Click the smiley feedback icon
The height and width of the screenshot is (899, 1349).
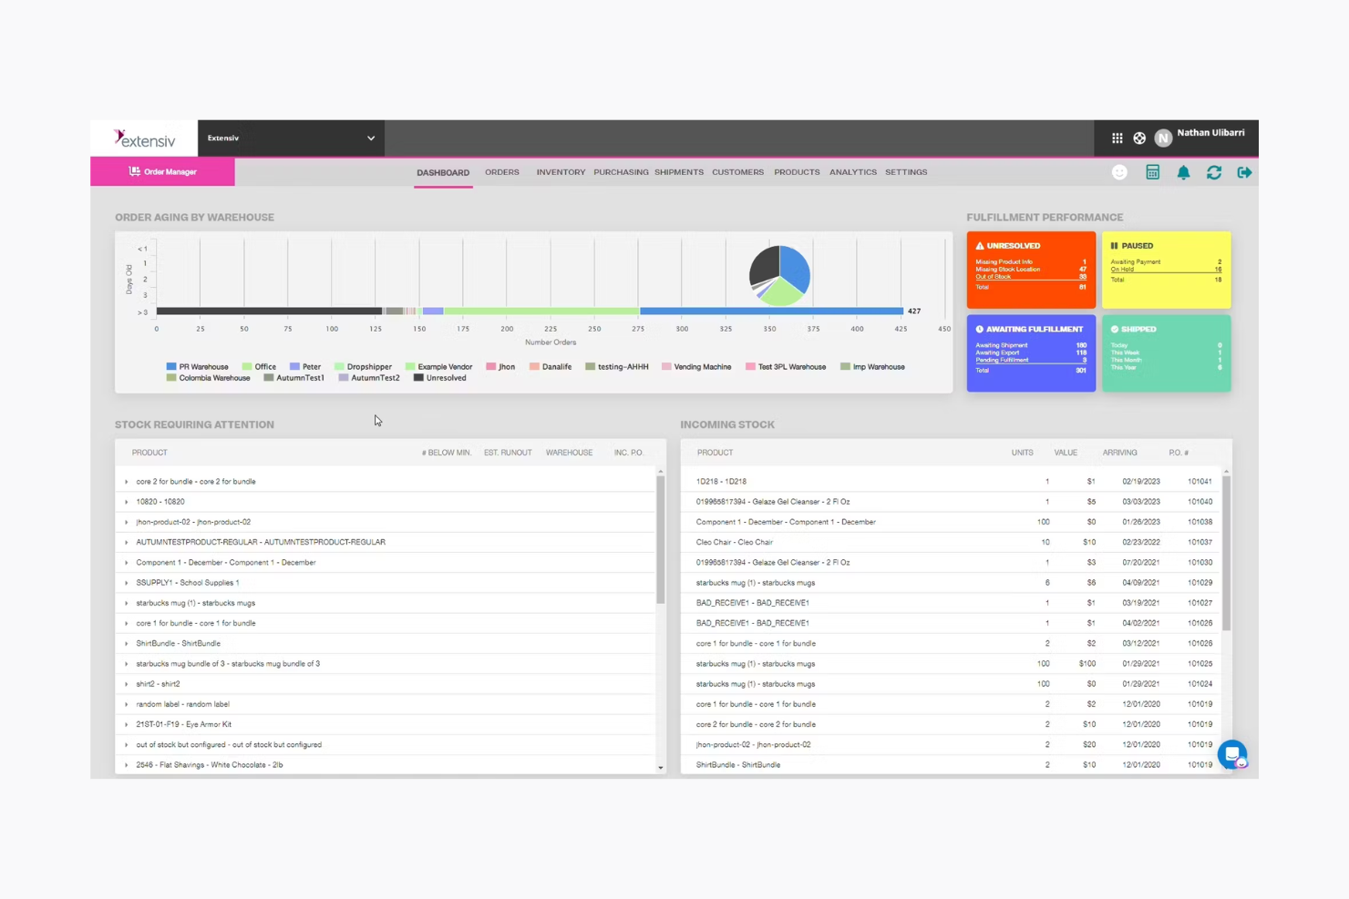click(1119, 171)
